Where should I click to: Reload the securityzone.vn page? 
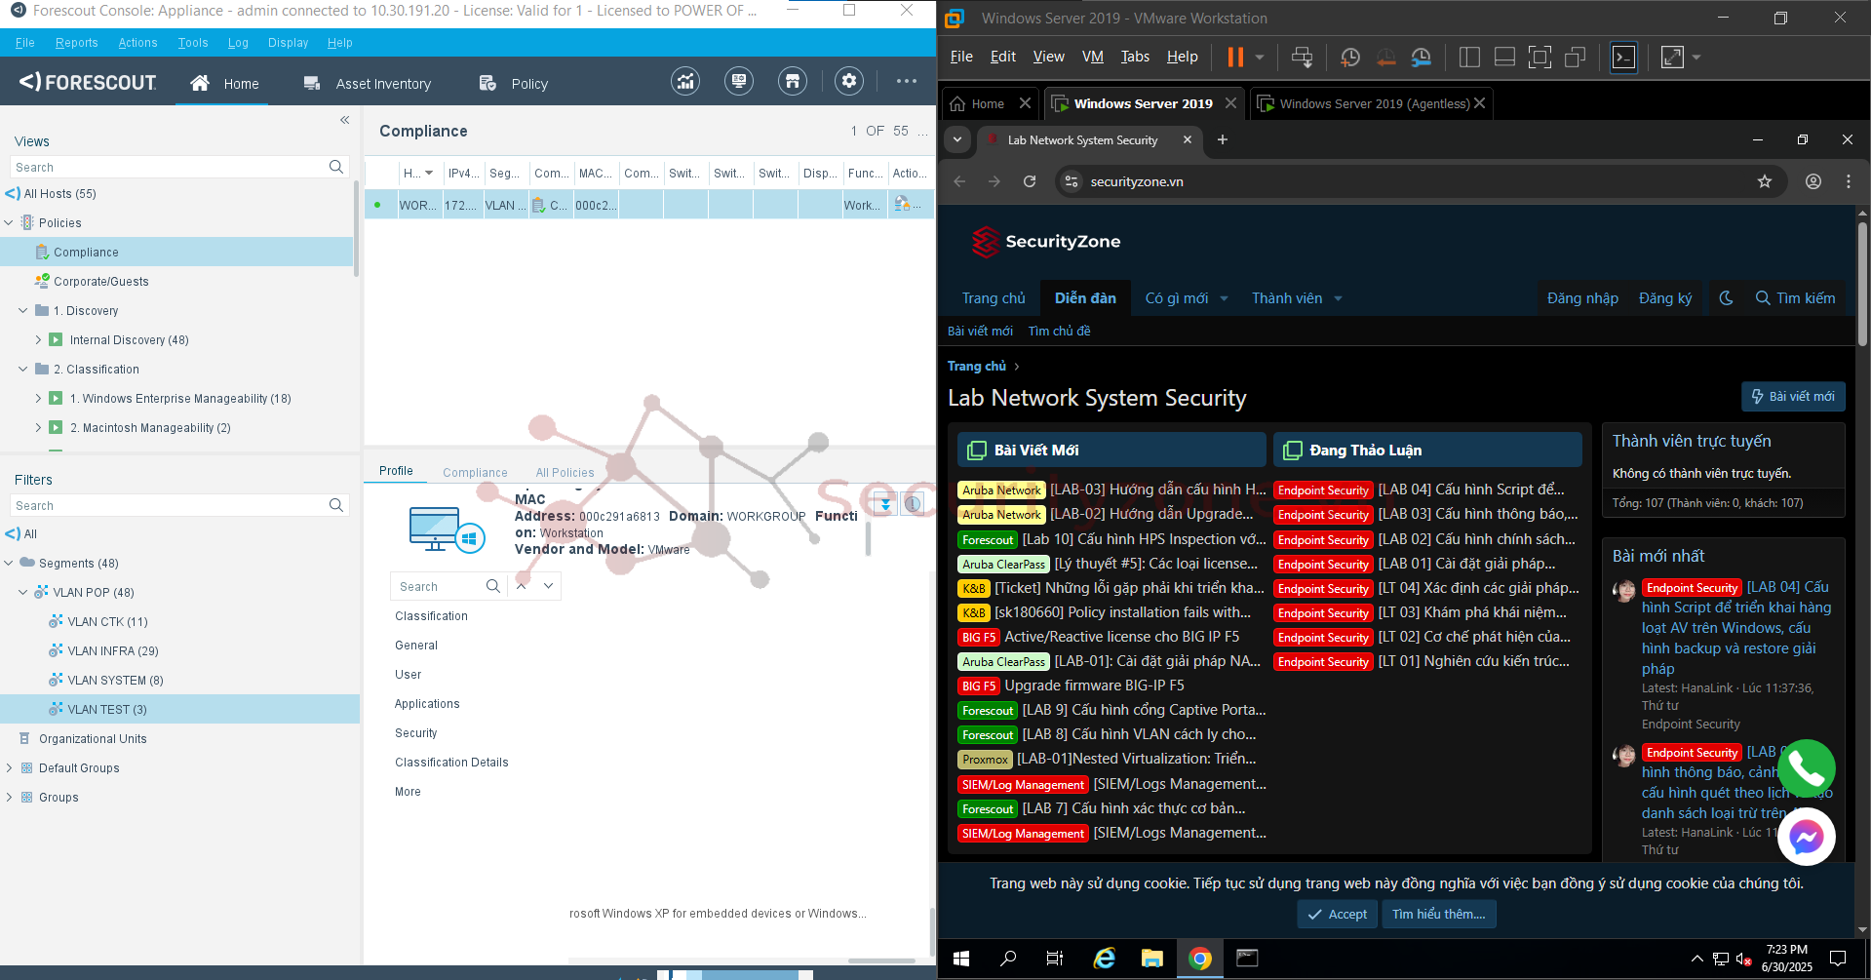(1030, 181)
